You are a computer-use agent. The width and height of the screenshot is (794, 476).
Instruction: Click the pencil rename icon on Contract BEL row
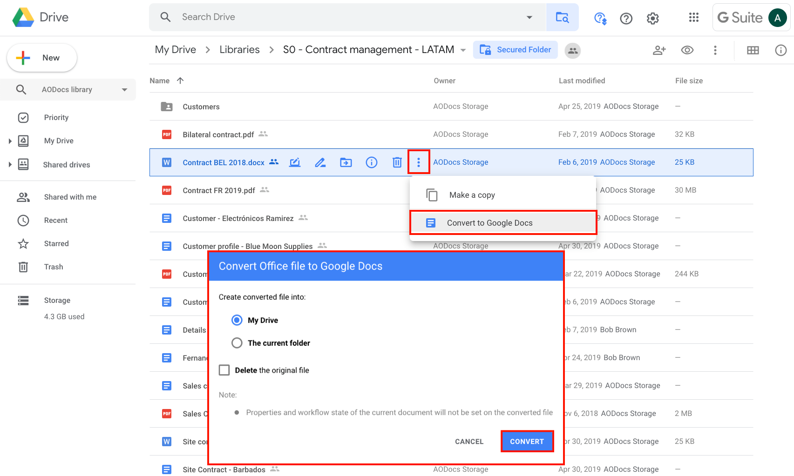[x=320, y=162]
